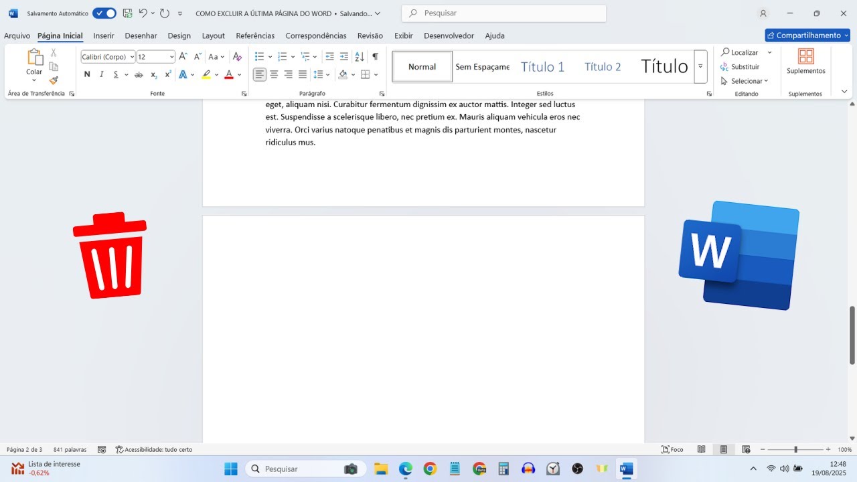Click the red font color swatch
Image resolution: width=857 pixels, height=482 pixels.
(229, 74)
